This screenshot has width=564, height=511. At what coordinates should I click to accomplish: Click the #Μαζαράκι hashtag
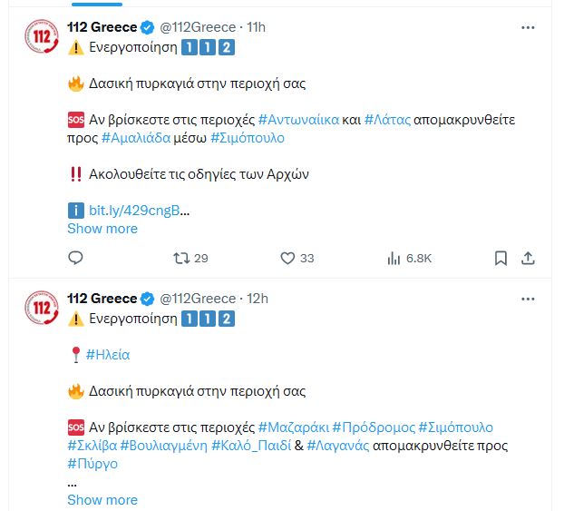tap(293, 427)
